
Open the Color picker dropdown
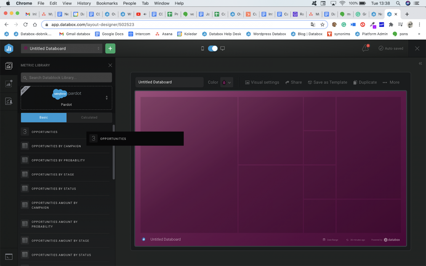(x=226, y=82)
